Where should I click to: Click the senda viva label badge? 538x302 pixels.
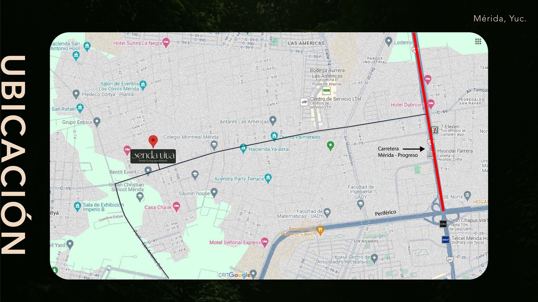[x=153, y=156]
